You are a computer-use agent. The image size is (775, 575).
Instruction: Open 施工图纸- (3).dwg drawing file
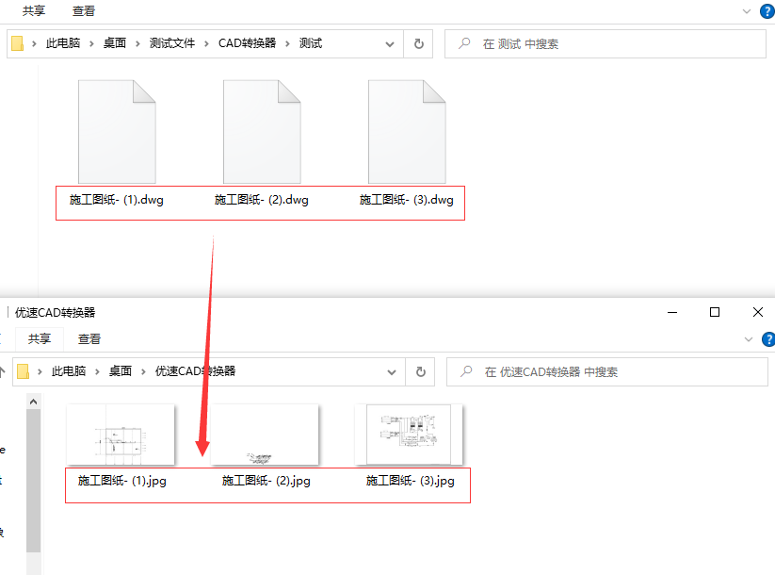(407, 132)
